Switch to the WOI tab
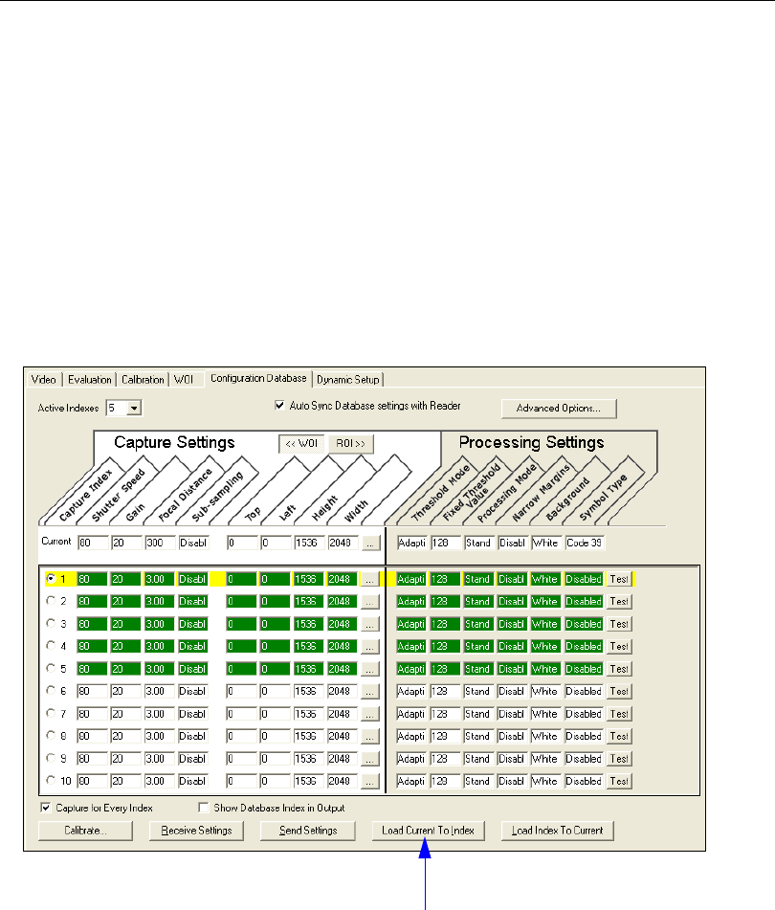775x910 pixels. coord(184,380)
